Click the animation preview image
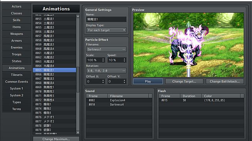The image size is (252, 141). coord(188,45)
